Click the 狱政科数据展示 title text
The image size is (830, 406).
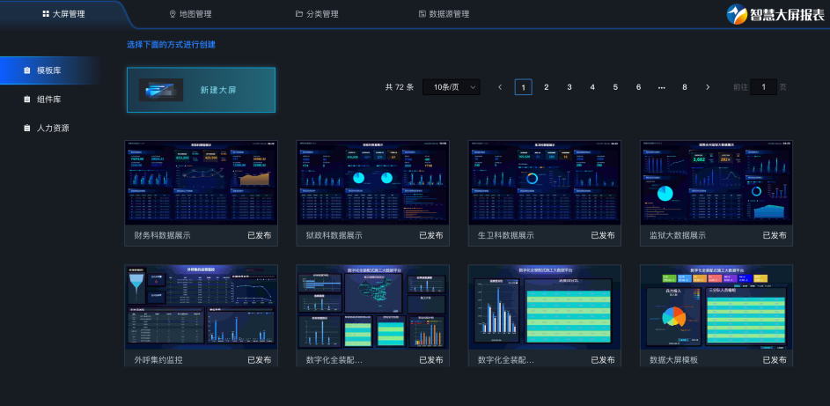(x=334, y=235)
